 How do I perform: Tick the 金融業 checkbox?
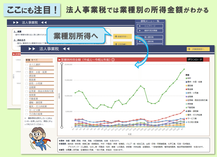[27, 87]
